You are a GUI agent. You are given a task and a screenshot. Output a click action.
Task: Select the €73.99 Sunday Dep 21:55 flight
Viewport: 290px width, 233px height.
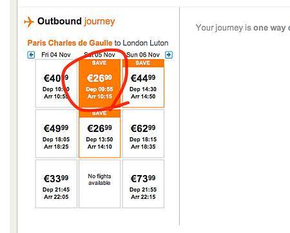pyautogui.click(x=143, y=184)
